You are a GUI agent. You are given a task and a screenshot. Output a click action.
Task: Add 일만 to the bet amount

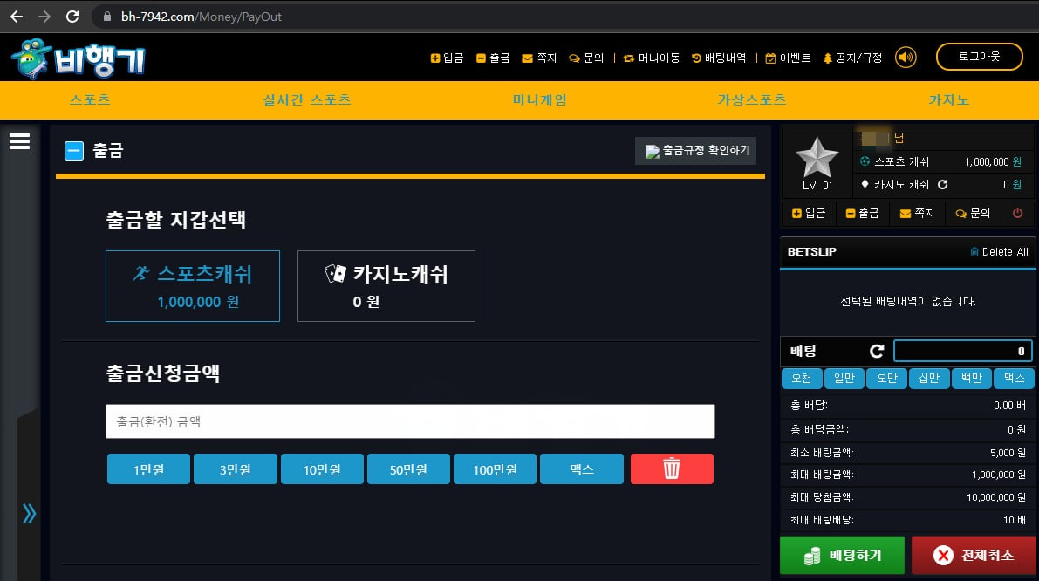(844, 379)
